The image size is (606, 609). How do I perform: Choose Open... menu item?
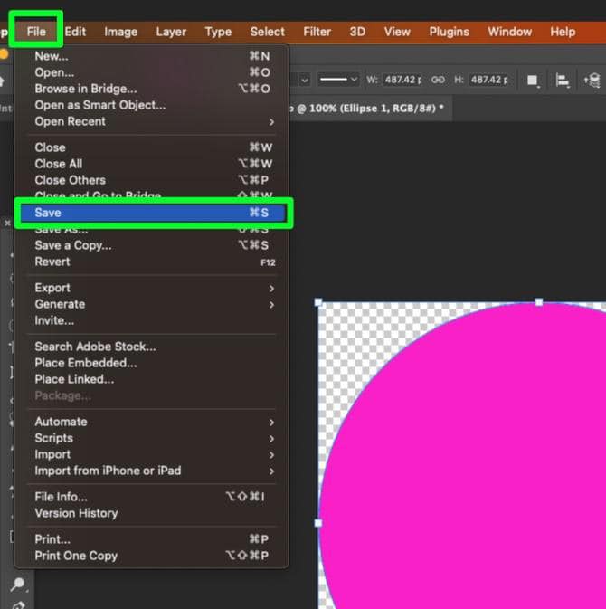(154, 72)
